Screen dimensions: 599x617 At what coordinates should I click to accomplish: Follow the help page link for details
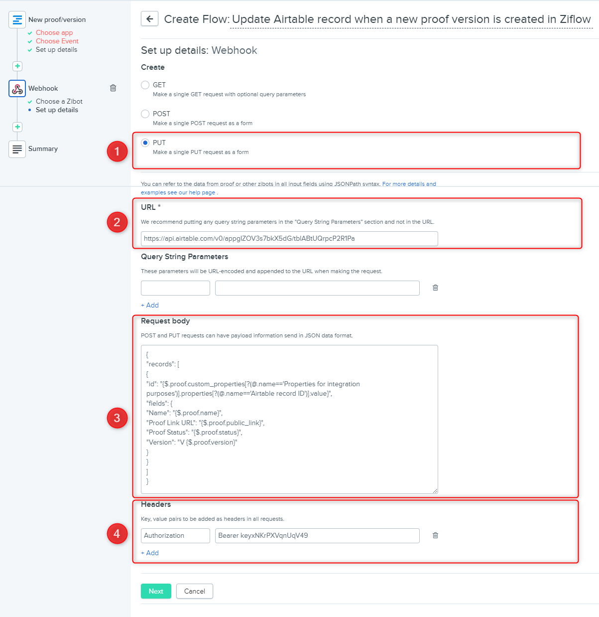[288, 188]
